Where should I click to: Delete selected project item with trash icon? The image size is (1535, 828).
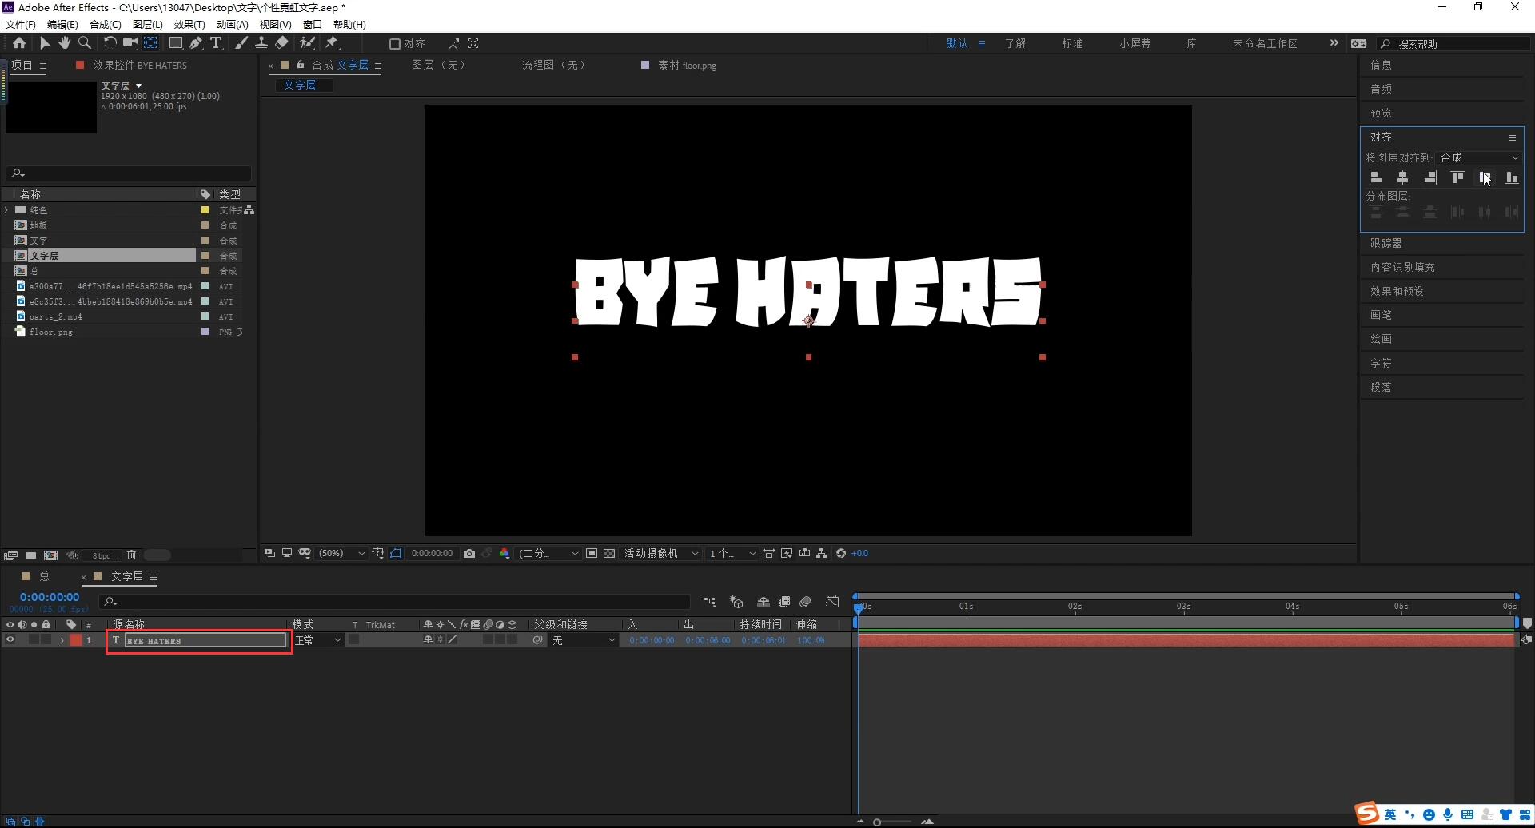132,555
